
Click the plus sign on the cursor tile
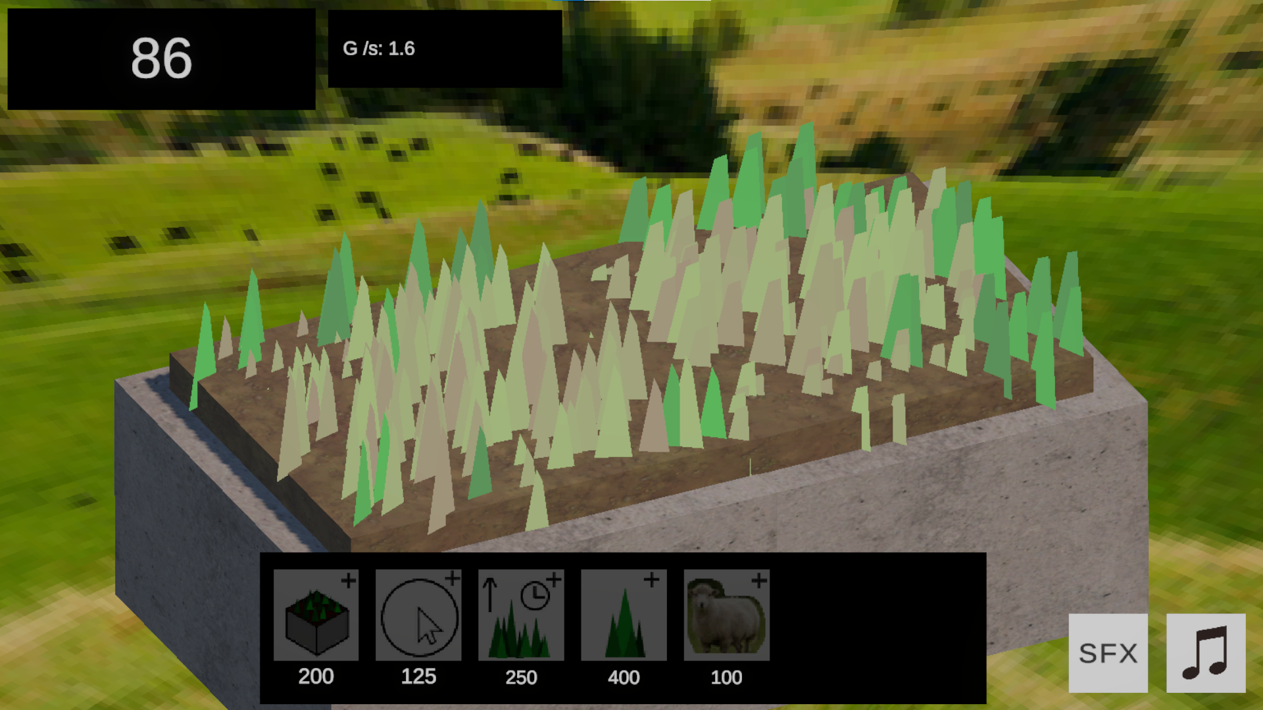(453, 579)
